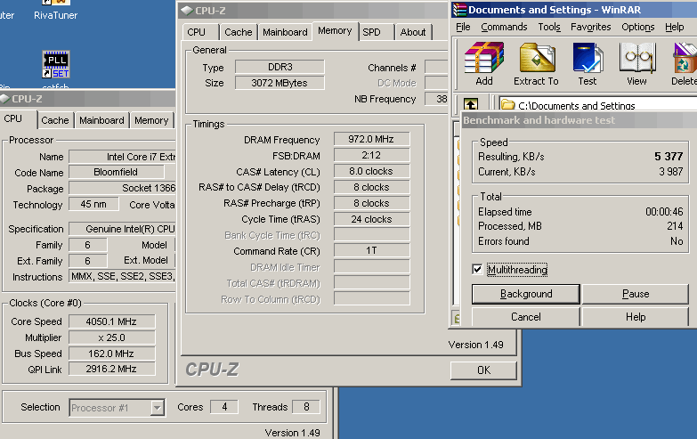This screenshot has width=697, height=439.
Task: Click the WinRAR View icon
Action: (637, 58)
